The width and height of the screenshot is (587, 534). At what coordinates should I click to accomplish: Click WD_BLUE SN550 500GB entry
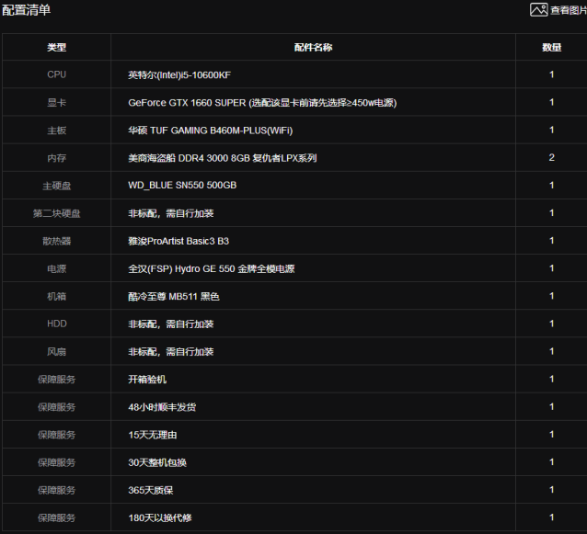tap(182, 185)
